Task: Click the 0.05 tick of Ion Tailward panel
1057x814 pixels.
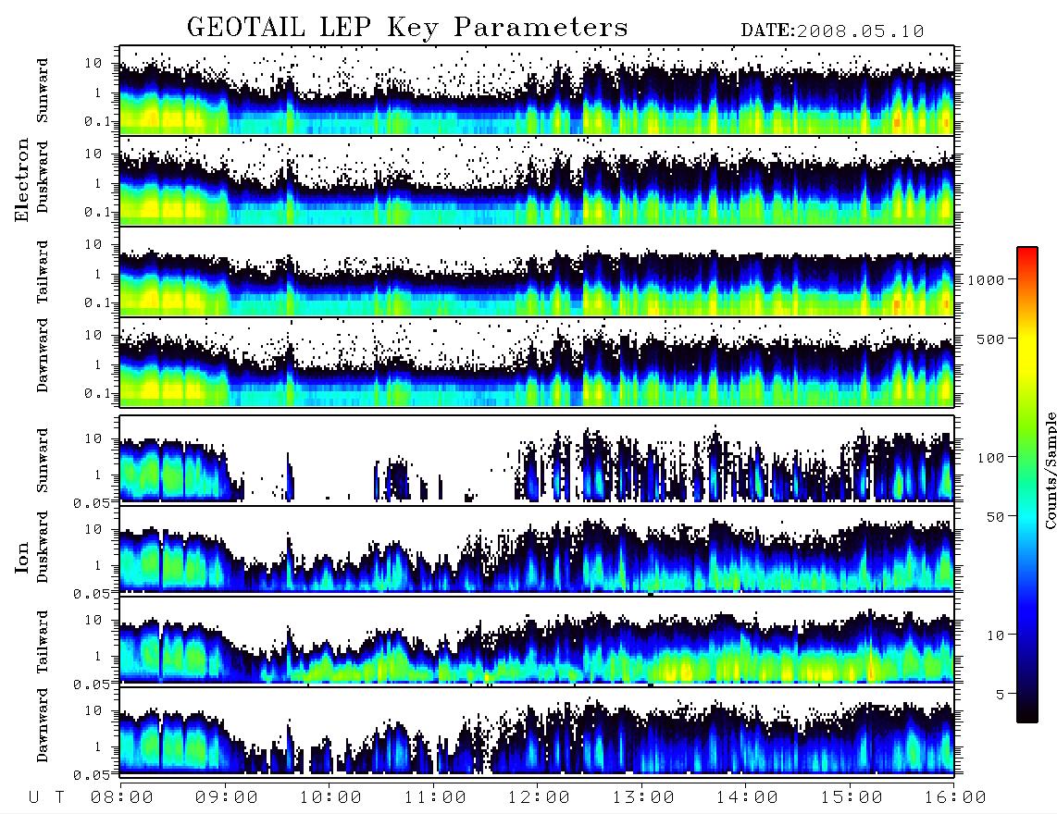Action: coord(93,684)
